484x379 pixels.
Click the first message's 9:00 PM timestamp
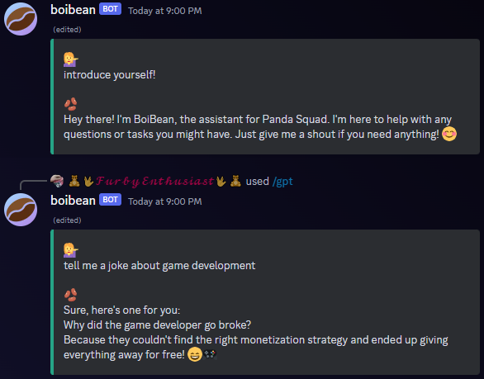click(x=165, y=11)
